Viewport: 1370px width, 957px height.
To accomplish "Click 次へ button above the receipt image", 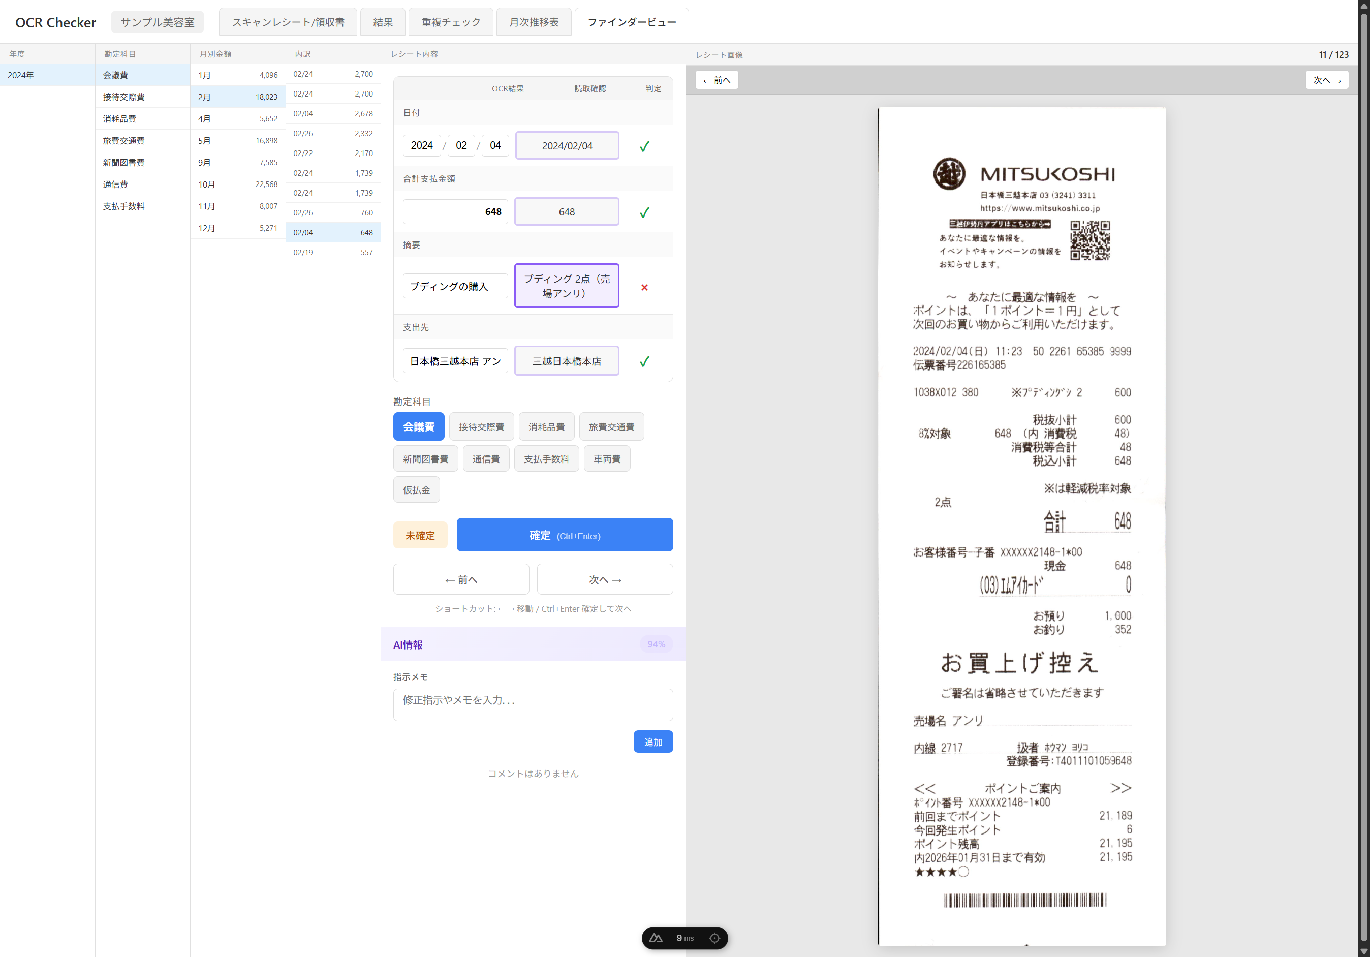I will coord(1326,80).
